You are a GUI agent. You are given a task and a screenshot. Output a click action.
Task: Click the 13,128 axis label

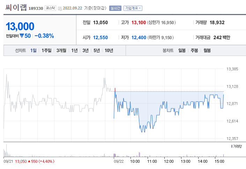point(232,86)
